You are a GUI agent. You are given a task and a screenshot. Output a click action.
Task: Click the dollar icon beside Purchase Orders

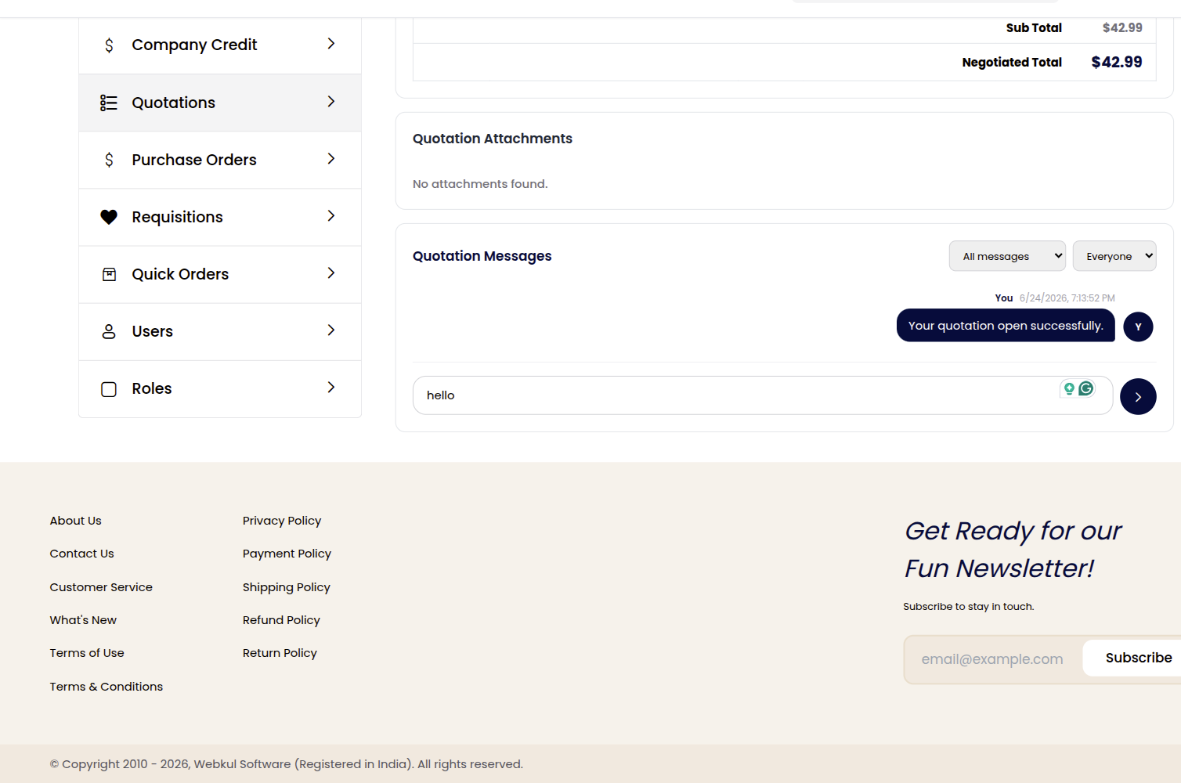(109, 160)
